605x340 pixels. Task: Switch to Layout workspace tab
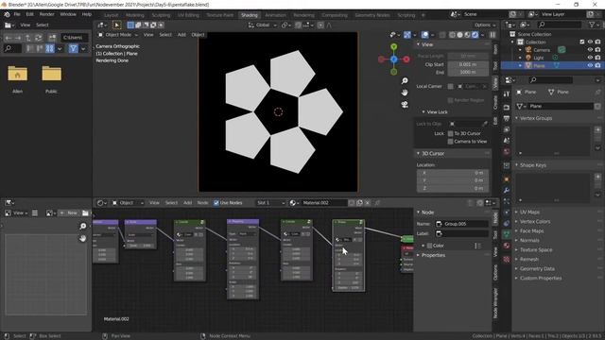(112, 15)
